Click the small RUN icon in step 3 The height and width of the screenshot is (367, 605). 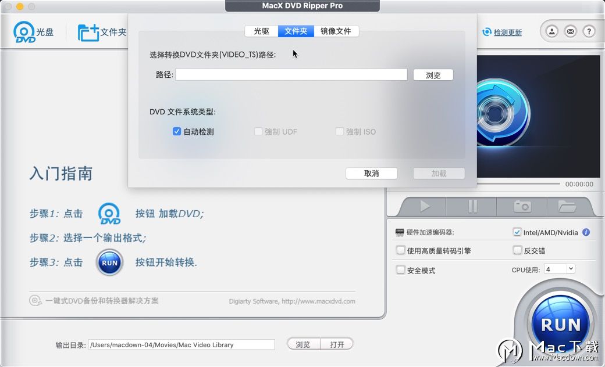[109, 262]
